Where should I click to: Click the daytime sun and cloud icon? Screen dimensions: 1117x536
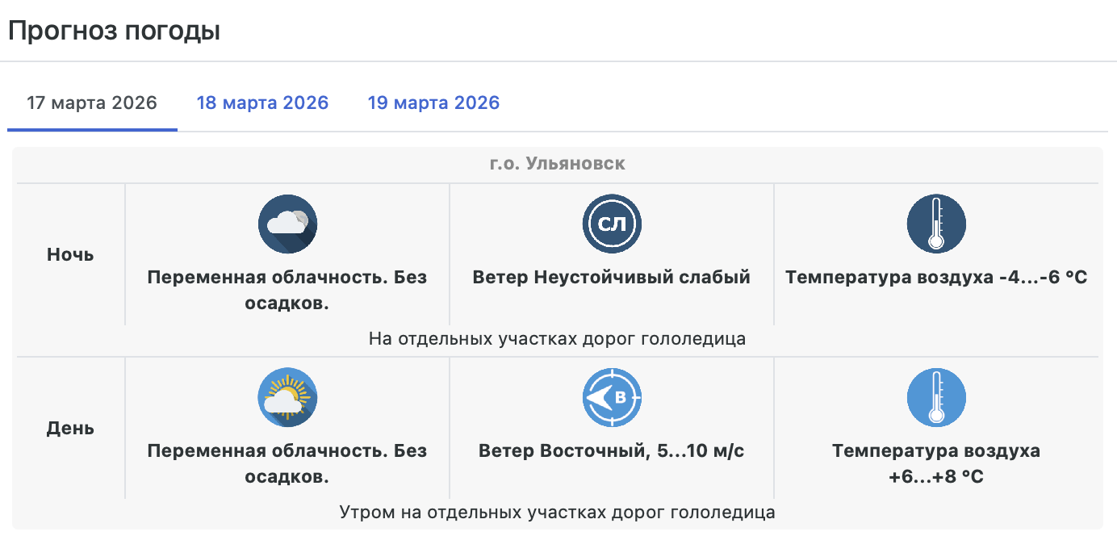tap(287, 397)
